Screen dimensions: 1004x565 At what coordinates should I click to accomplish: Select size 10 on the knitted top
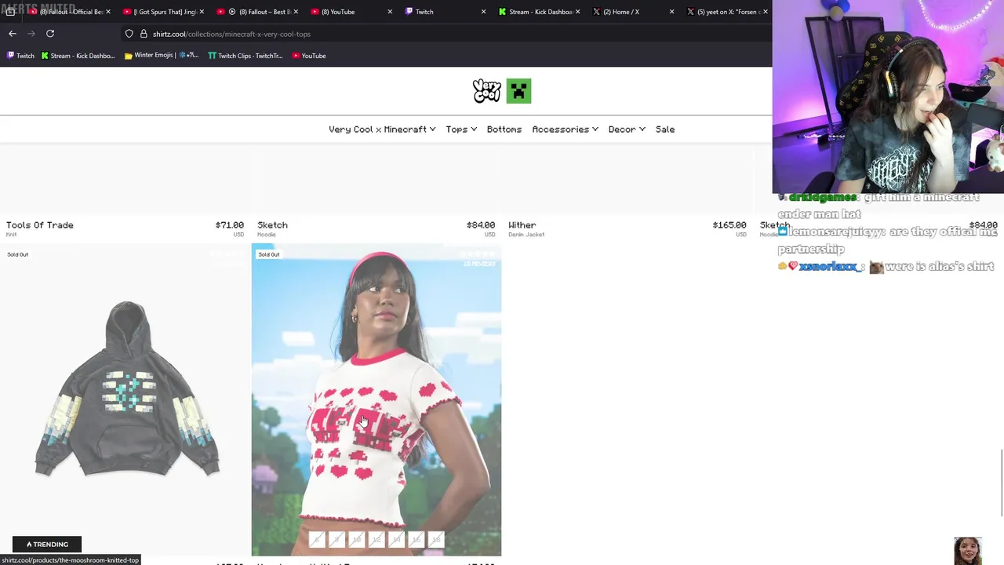pyautogui.click(x=356, y=539)
